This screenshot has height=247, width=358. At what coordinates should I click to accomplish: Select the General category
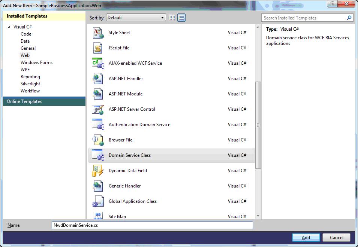click(28, 48)
